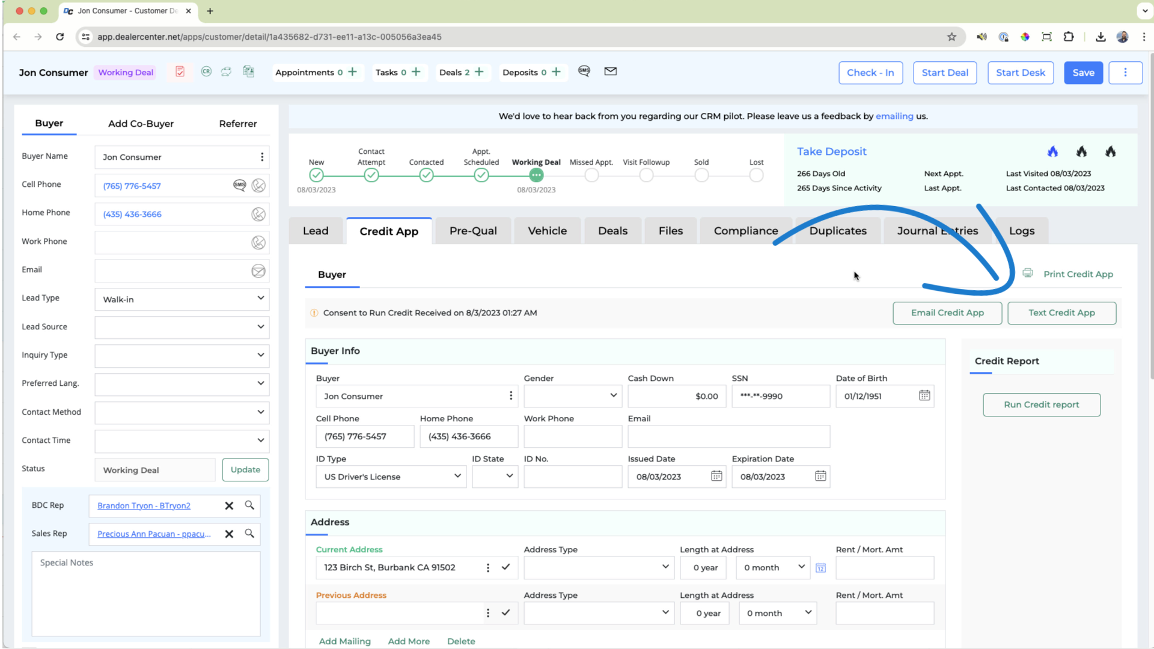This screenshot has height=649, width=1154.
Task: Open the Add Co-Buyer tab
Action: coord(141,123)
